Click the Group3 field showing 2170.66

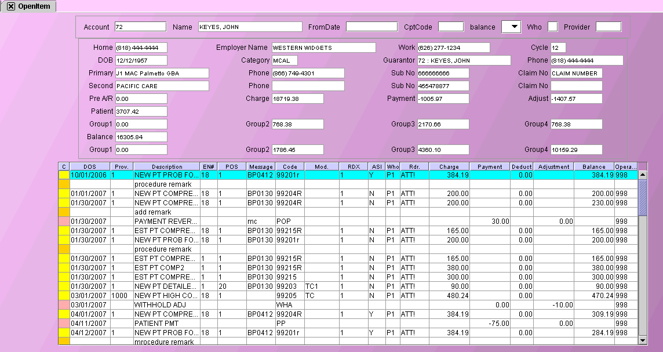click(443, 124)
